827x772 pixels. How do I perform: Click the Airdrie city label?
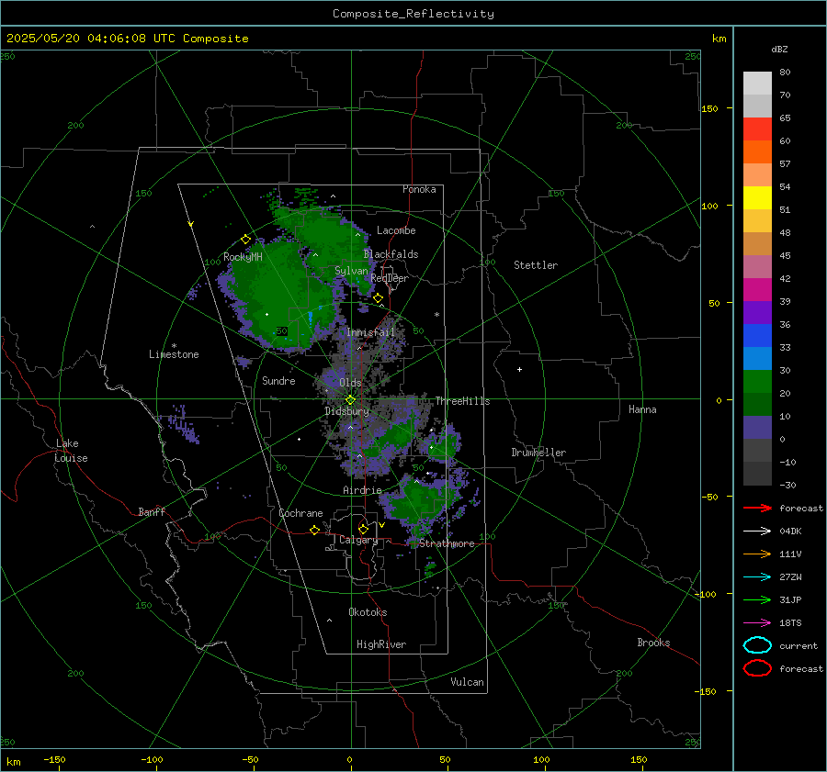tap(362, 490)
